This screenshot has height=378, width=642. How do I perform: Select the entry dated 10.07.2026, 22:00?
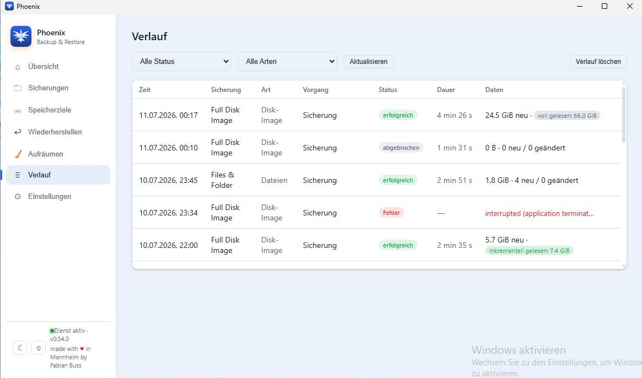[377, 245]
